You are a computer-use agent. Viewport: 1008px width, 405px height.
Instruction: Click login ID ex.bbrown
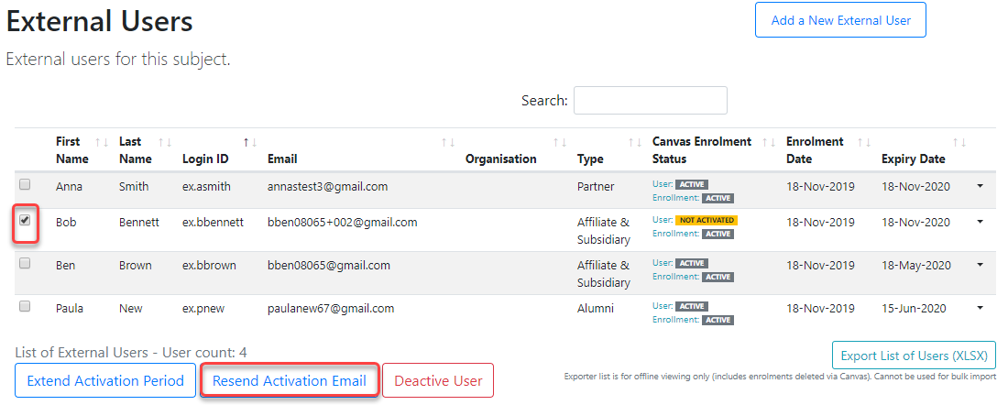coord(208,265)
